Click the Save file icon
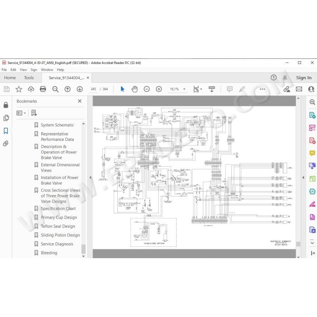This screenshot has height=317, width=317. 6,89
